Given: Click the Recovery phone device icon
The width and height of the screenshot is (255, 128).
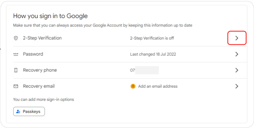Looking at the screenshot, I should pos(16,70).
